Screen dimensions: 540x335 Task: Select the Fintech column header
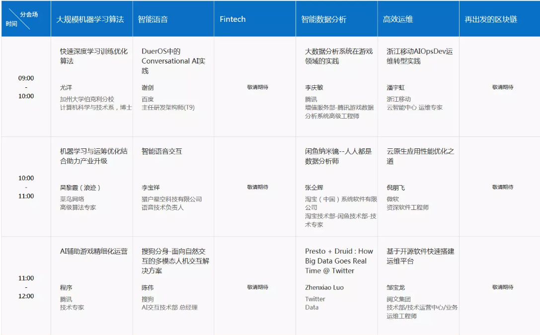click(255, 19)
